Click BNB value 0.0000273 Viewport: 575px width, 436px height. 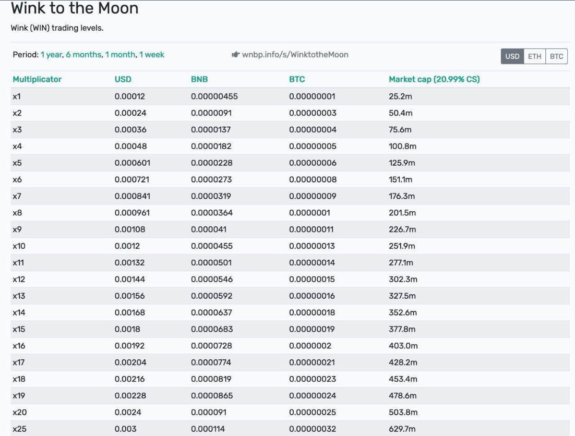211,179
